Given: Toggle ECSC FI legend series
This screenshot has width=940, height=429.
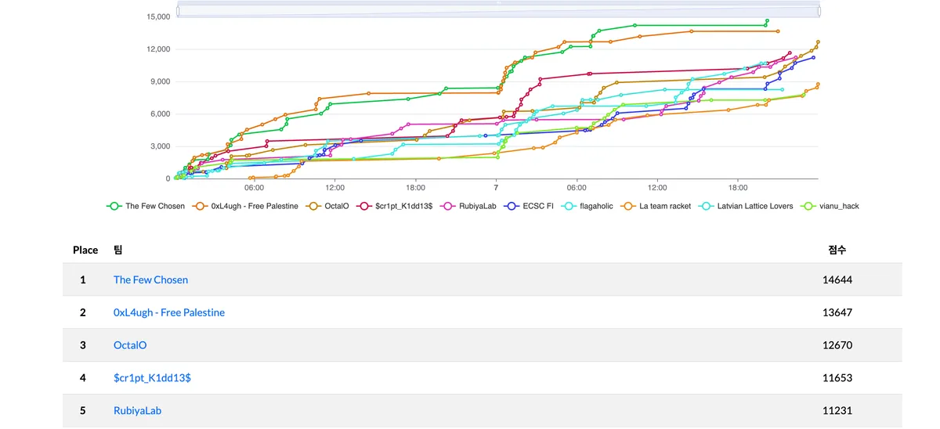Looking at the screenshot, I should click(529, 206).
